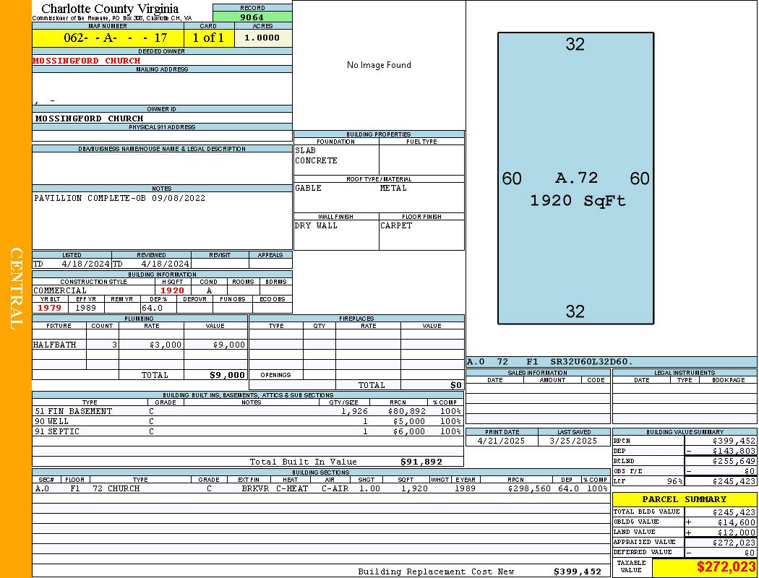
Task: Select the red deeded owner name
Action: (87, 61)
